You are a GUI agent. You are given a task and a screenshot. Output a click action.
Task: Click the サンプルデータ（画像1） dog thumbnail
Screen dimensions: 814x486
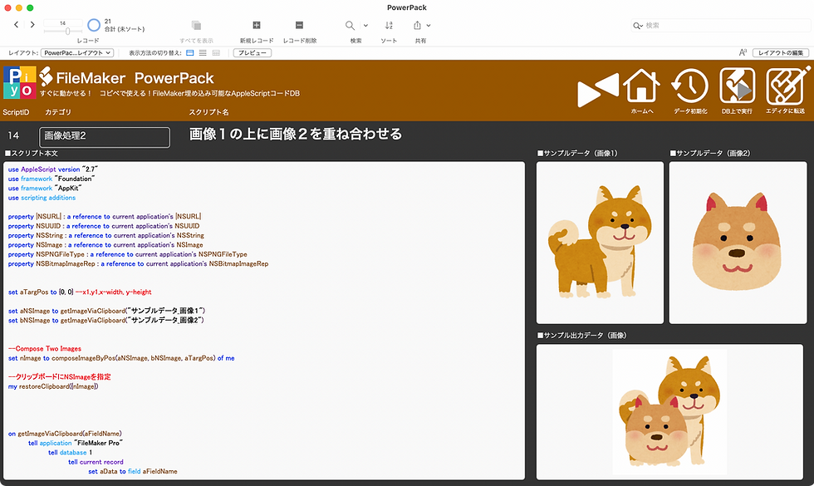pyautogui.click(x=600, y=243)
